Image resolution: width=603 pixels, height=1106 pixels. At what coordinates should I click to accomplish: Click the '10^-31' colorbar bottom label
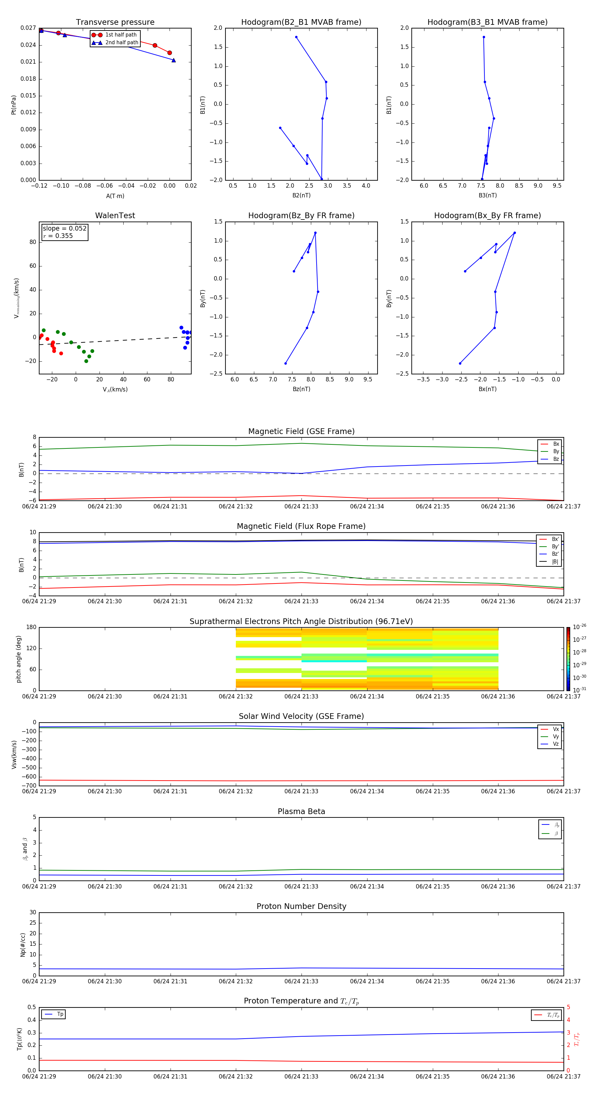tap(580, 690)
